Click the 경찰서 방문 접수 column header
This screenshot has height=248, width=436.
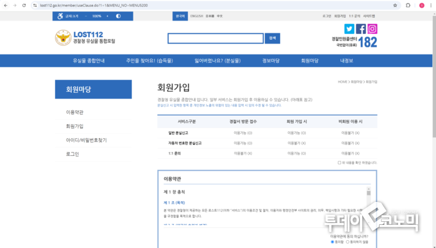[x=243, y=122]
